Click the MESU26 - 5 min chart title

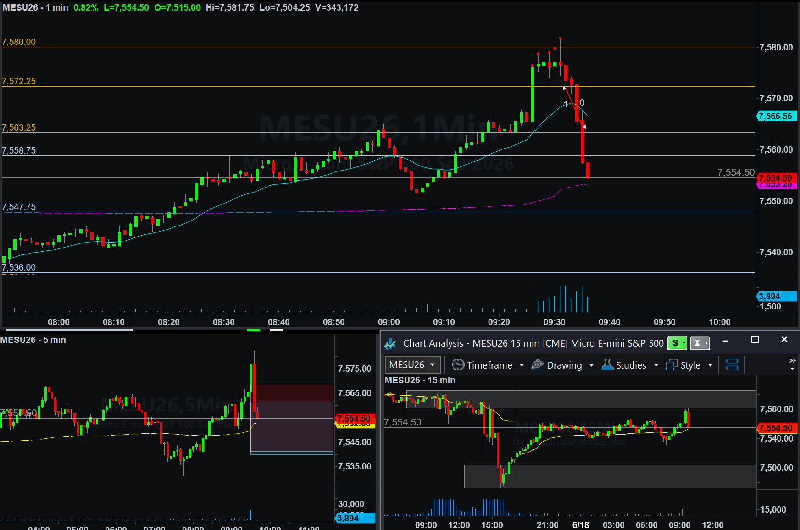point(33,340)
